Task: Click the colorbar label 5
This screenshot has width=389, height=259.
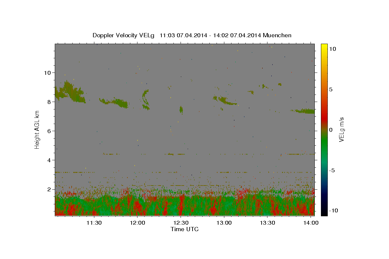Action: pyautogui.click(x=331, y=89)
